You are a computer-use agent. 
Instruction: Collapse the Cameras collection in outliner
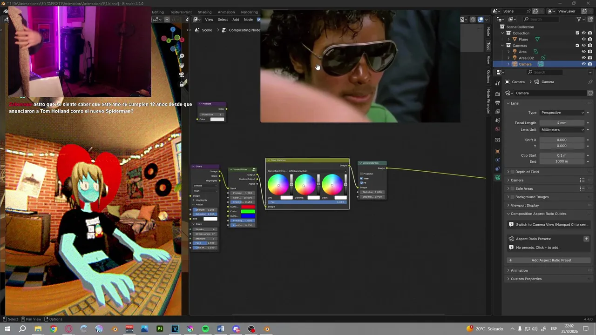click(x=502, y=46)
